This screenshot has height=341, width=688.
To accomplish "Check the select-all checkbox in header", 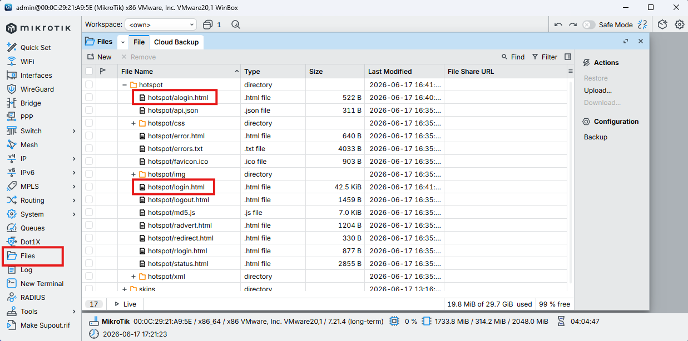I will click(89, 71).
